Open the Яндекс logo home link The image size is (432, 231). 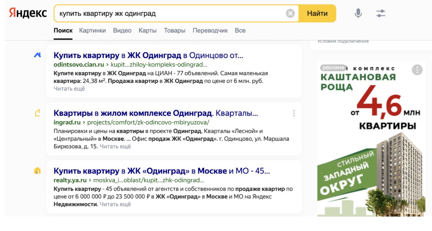tap(28, 13)
